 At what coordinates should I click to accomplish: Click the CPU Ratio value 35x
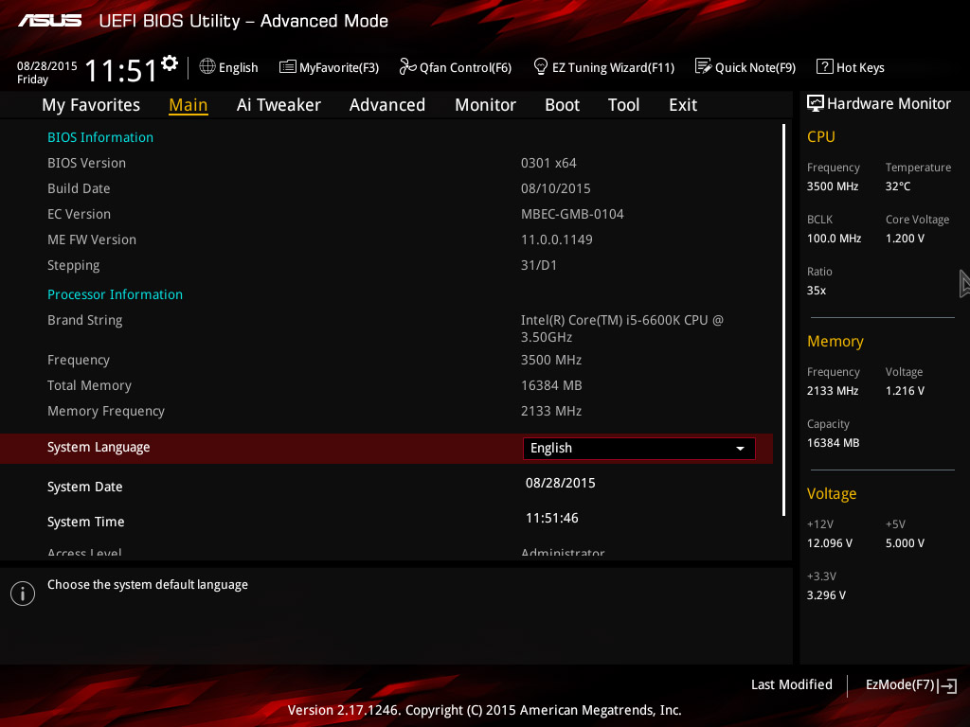point(817,291)
